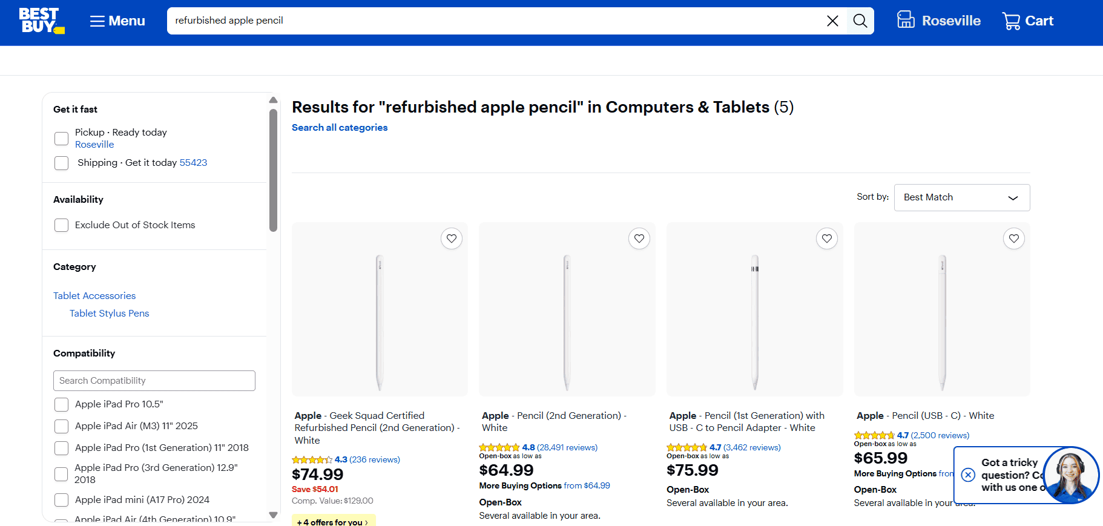1103x526 pixels.
Task: Click the store pickup icon beside Roseville
Action: click(906, 19)
